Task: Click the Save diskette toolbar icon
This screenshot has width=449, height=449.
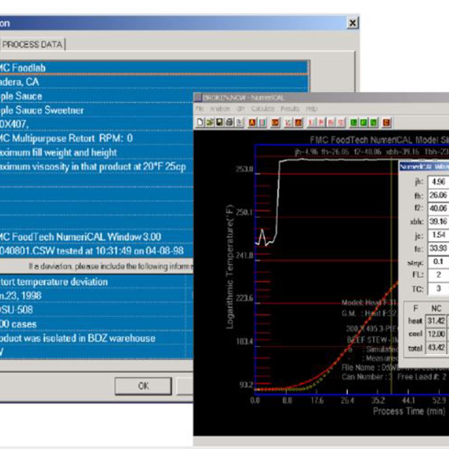Action: point(220,122)
